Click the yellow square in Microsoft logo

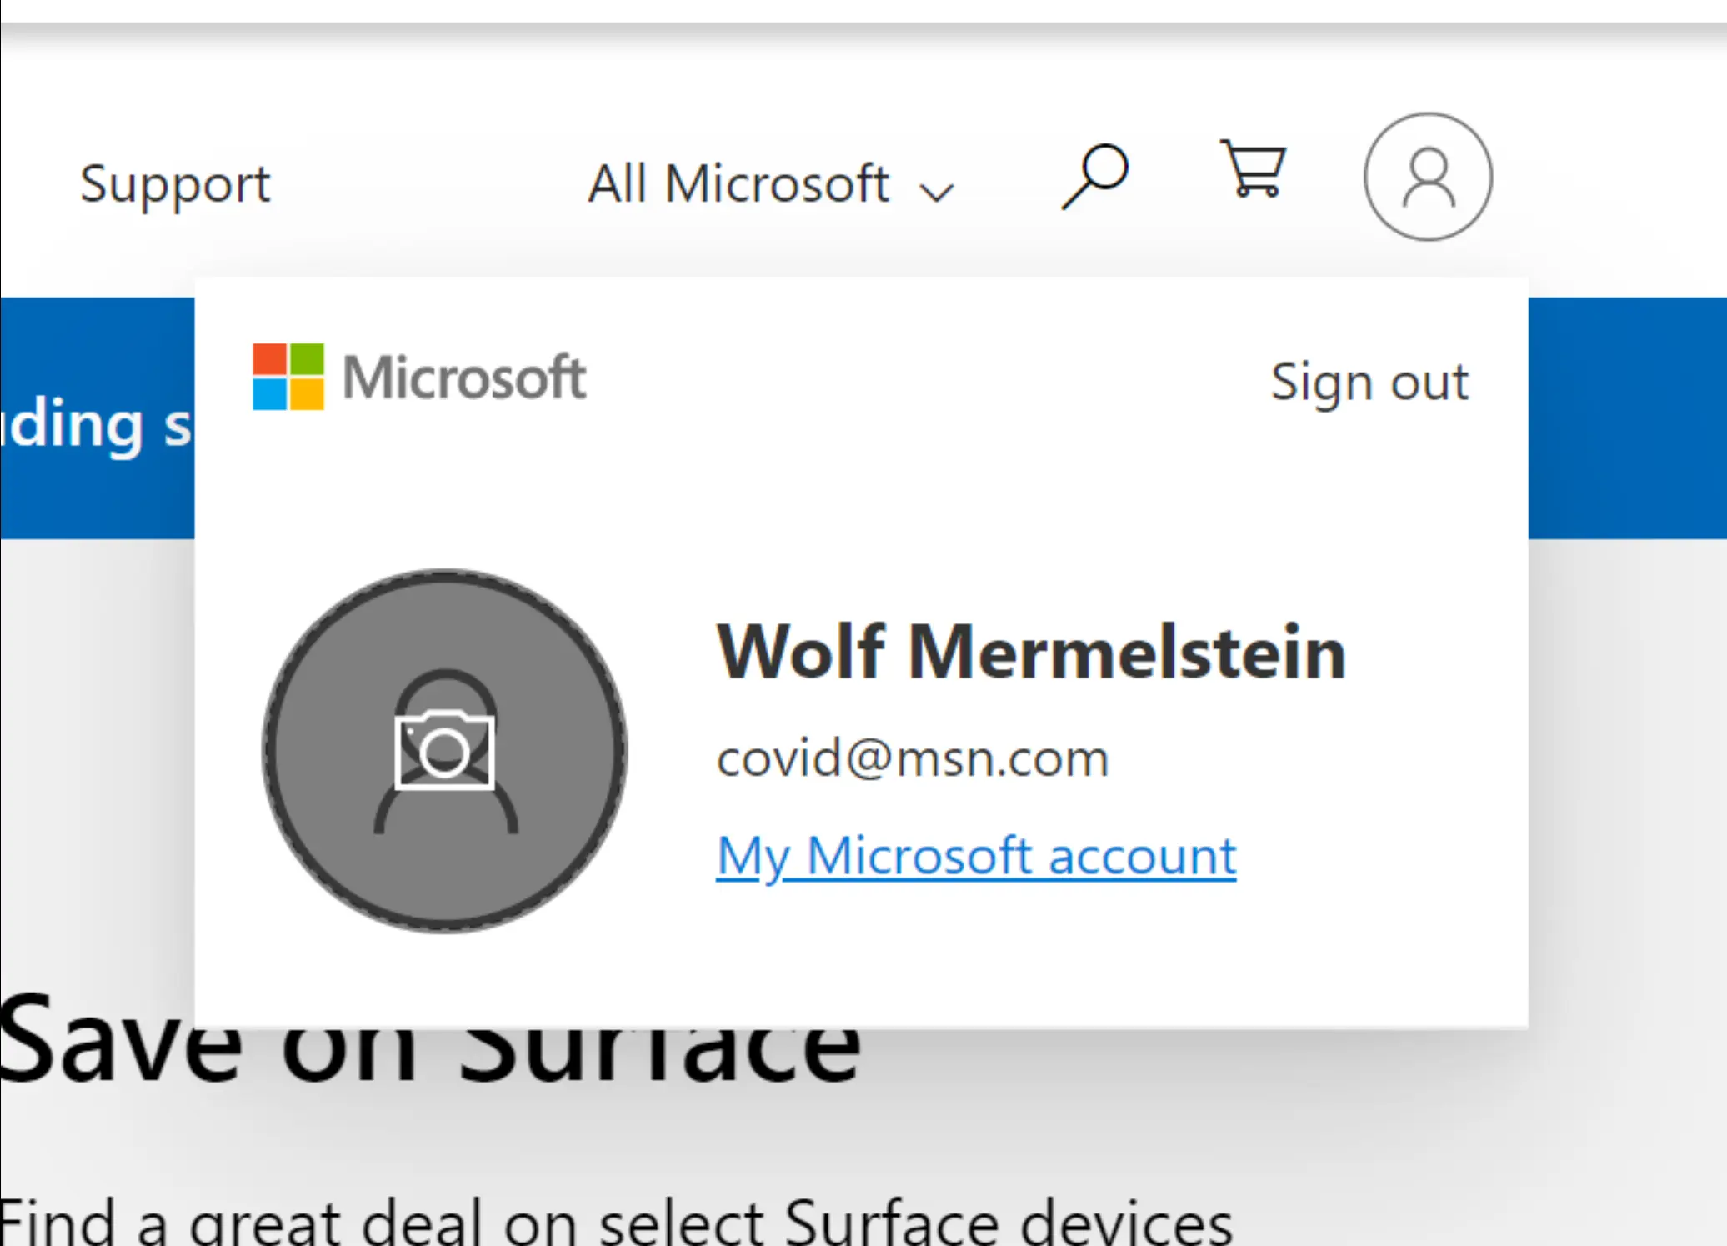click(x=307, y=394)
